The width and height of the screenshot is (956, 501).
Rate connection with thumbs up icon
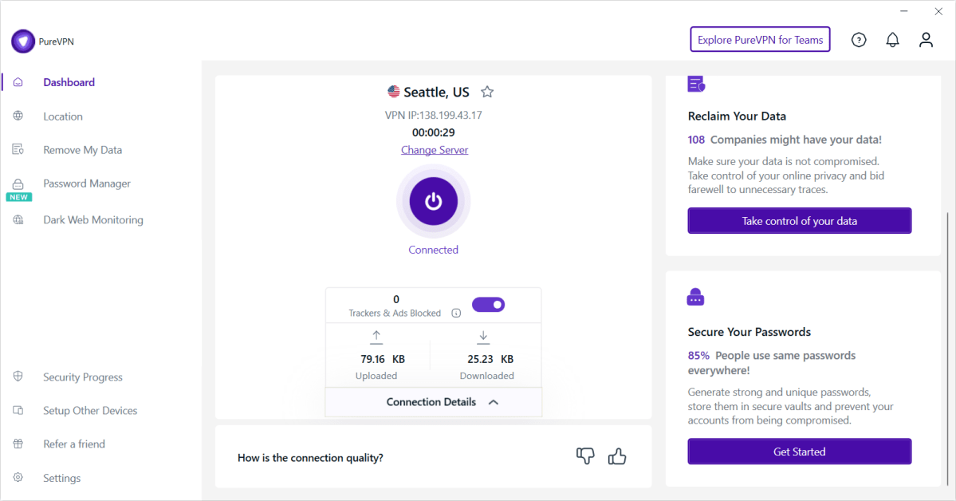click(x=617, y=456)
